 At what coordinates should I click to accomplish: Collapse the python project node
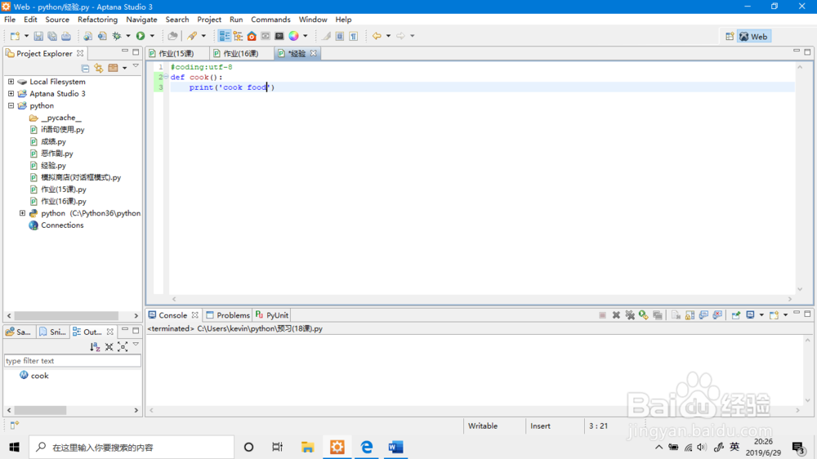coord(11,105)
